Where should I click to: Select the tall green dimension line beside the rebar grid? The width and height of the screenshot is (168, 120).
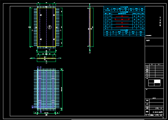(x=62, y=89)
